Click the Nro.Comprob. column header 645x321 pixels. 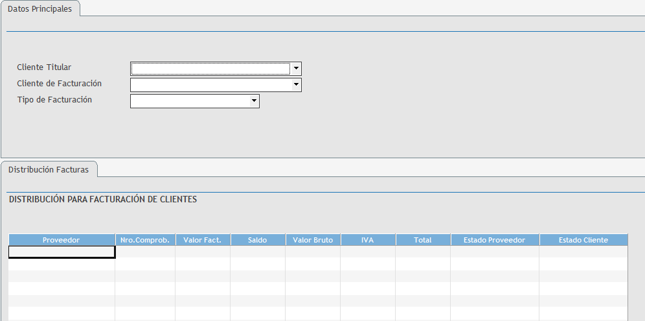[144, 240]
